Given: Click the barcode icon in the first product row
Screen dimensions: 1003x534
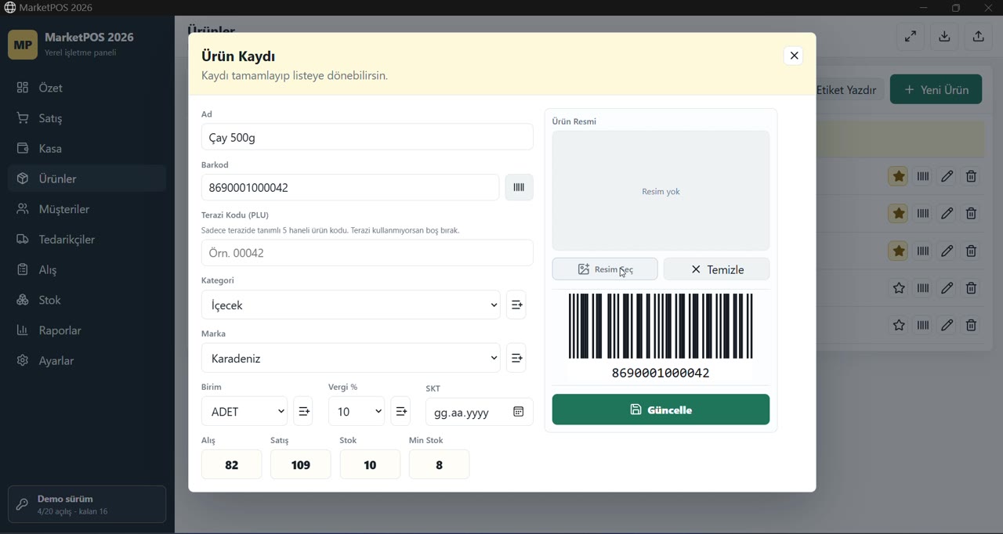Looking at the screenshot, I should click(923, 176).
